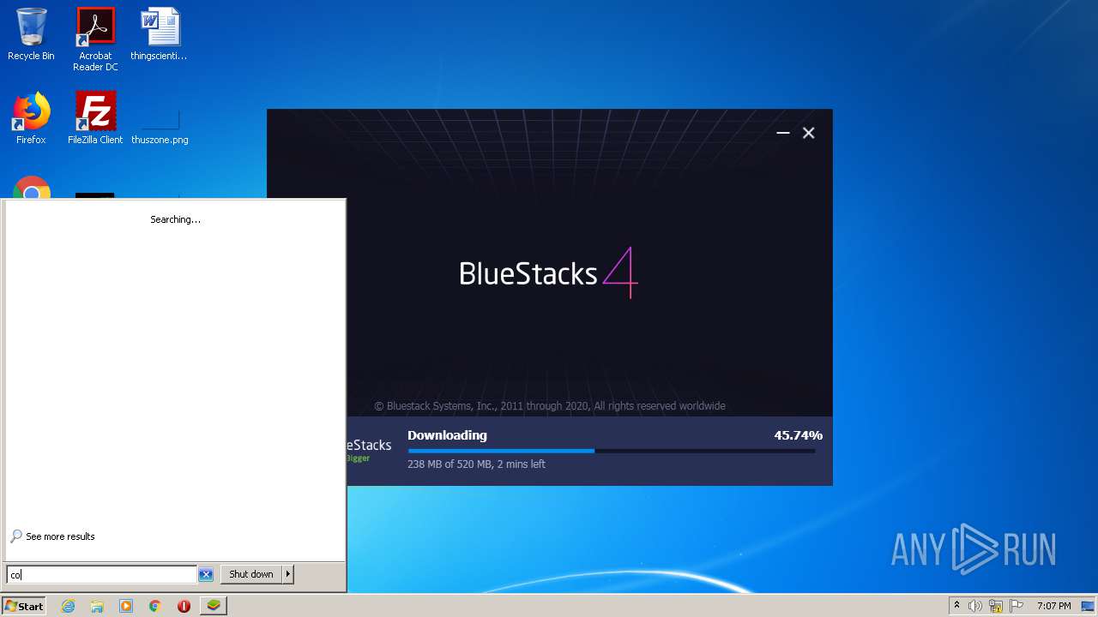This screenshot has width=1098, height=617.
Task: Expand the Shut down options arrow
Action: [x=288, y=574]
